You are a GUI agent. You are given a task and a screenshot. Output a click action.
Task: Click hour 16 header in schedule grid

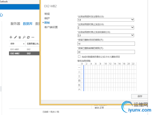click(119, 64)
